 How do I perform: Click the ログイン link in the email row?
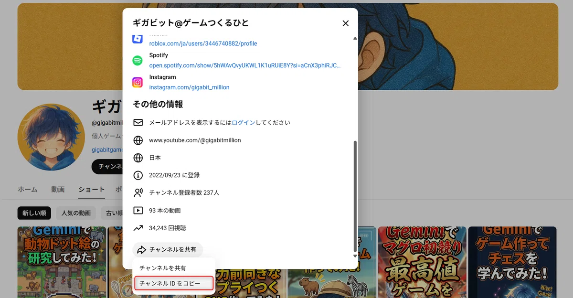point(244,123)
